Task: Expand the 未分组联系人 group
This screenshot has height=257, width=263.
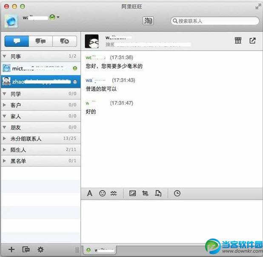Action: (5, 138)
